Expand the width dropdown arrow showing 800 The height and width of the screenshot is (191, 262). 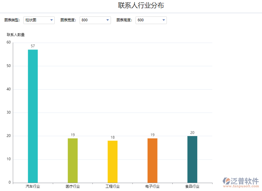108,20
